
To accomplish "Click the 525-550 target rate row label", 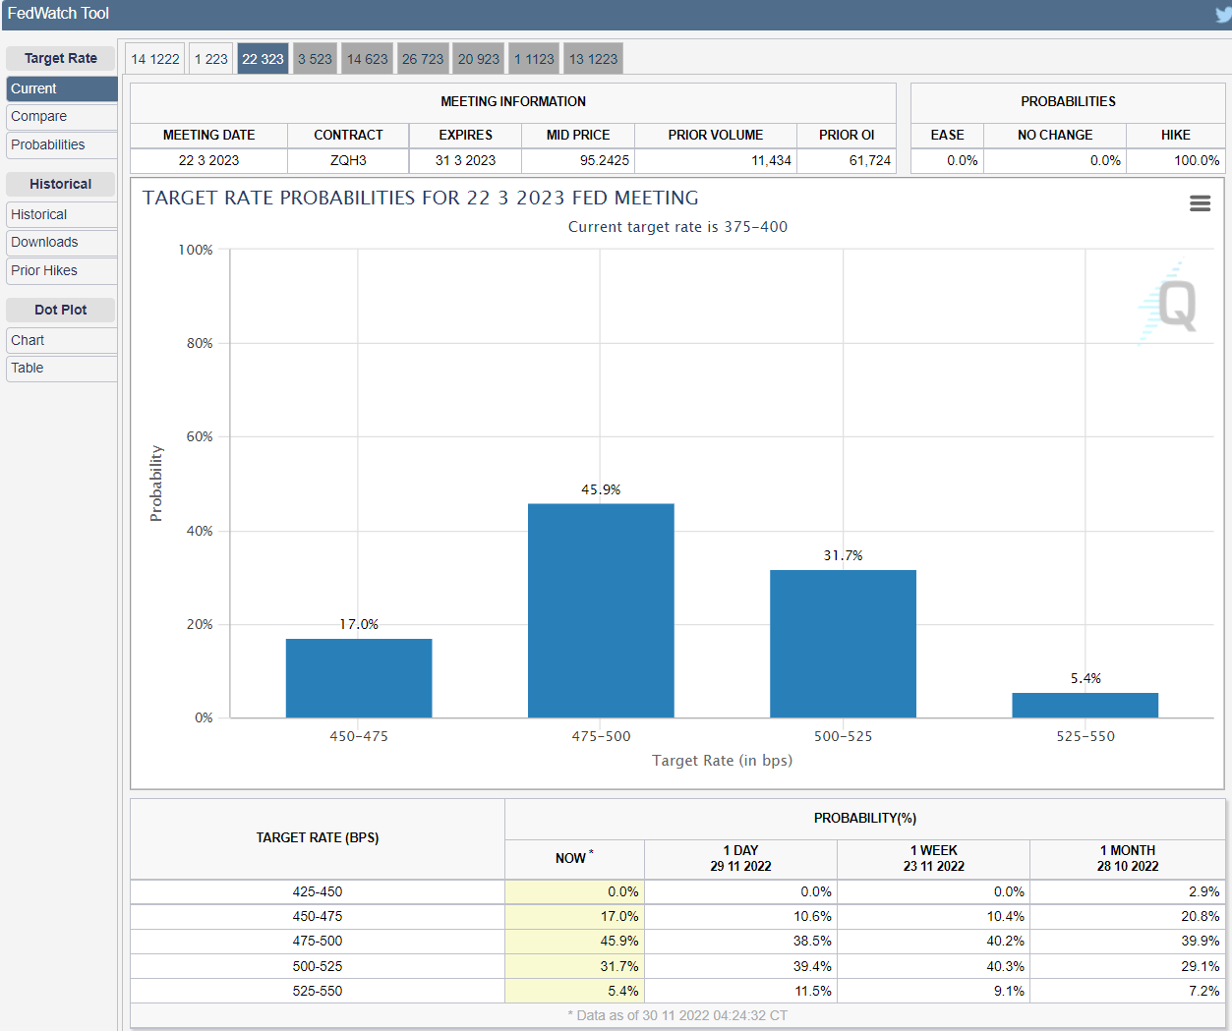I will tap(318, 991).
